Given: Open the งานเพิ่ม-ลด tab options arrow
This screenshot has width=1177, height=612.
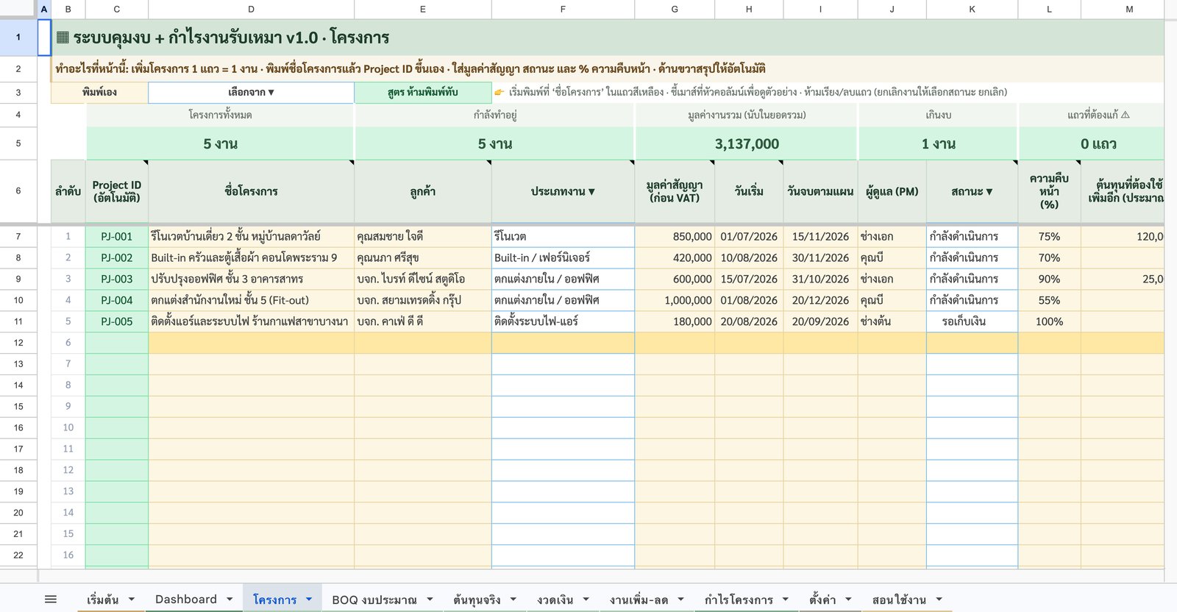Looking at the screenshot, I should point(680,599).
